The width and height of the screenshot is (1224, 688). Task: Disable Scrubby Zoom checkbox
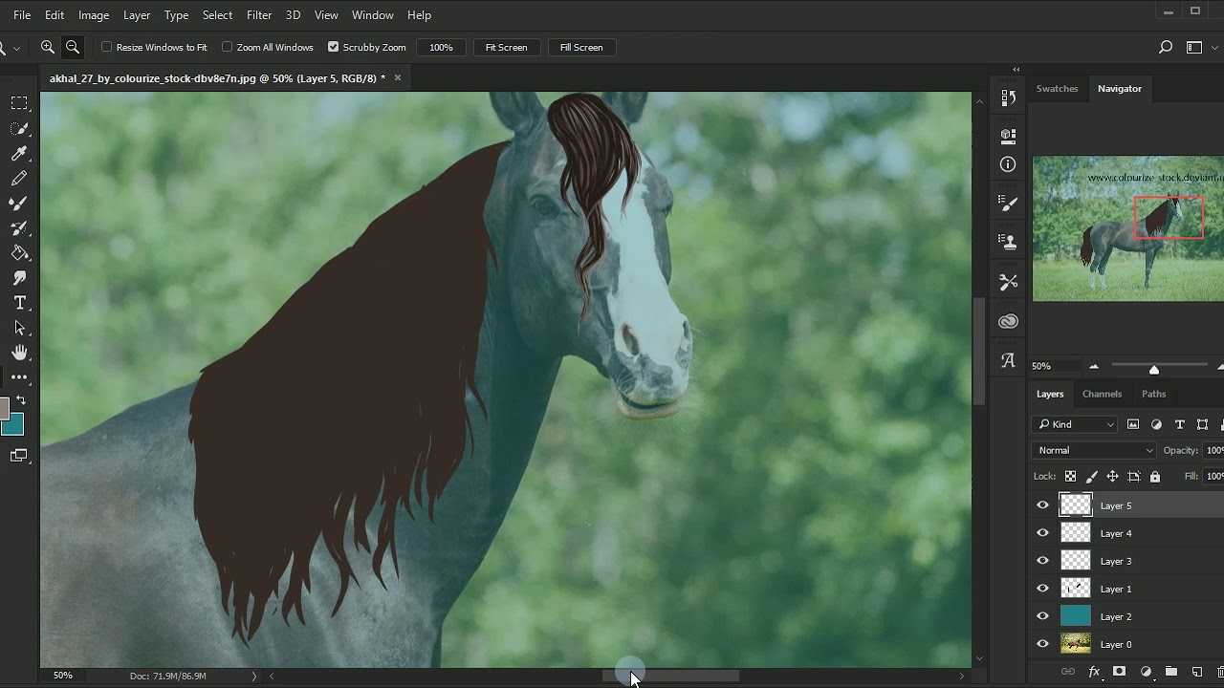334,47
